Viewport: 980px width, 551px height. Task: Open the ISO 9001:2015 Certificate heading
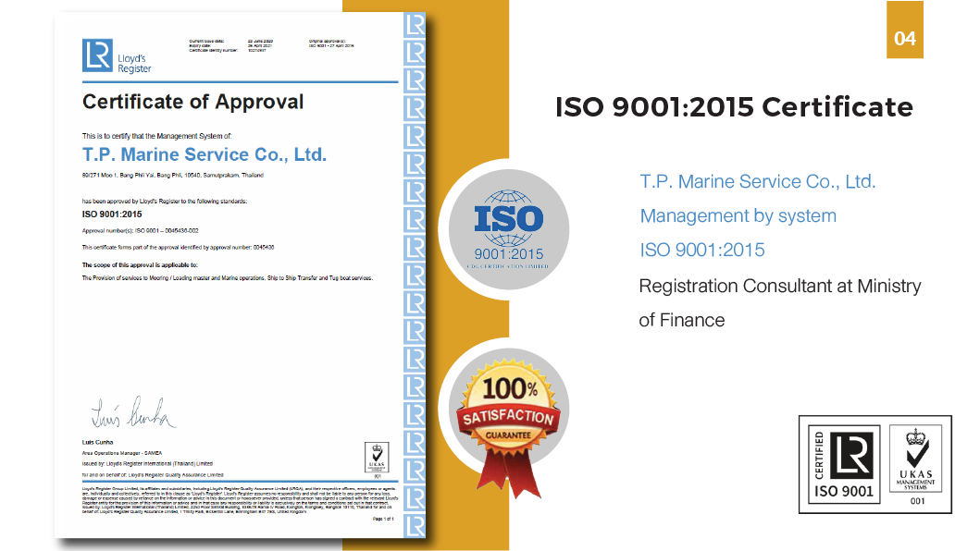tap(734, 107)
